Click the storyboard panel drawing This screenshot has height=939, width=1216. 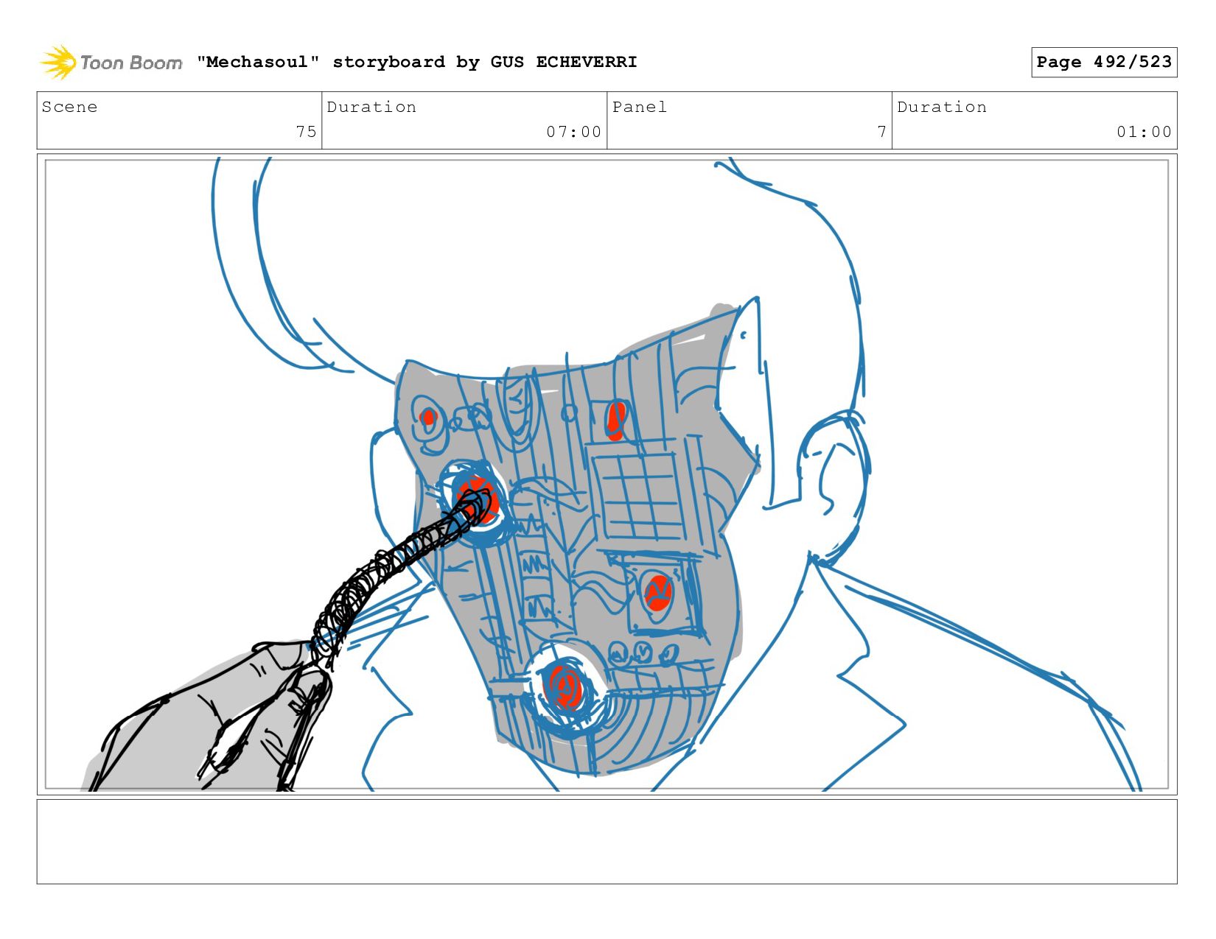607,474
